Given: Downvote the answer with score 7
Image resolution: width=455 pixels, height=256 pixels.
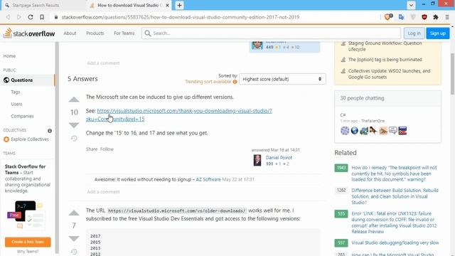Looking at the screenshot, I should click(x=74, y=239).
